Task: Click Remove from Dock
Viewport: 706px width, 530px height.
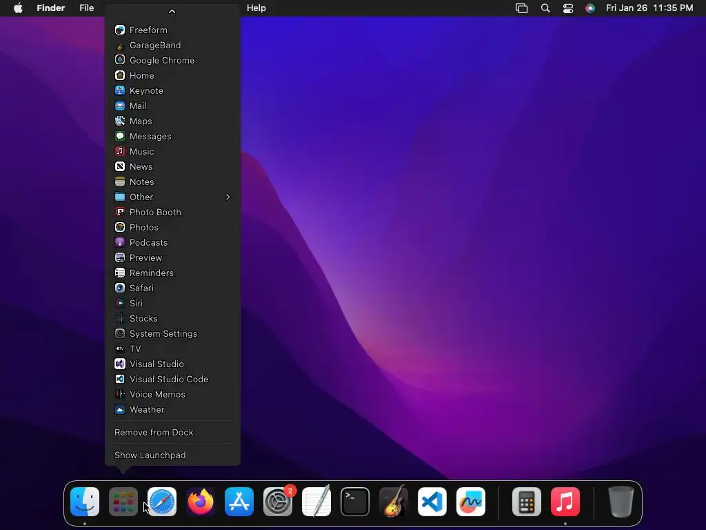Action: click(172, 432)
